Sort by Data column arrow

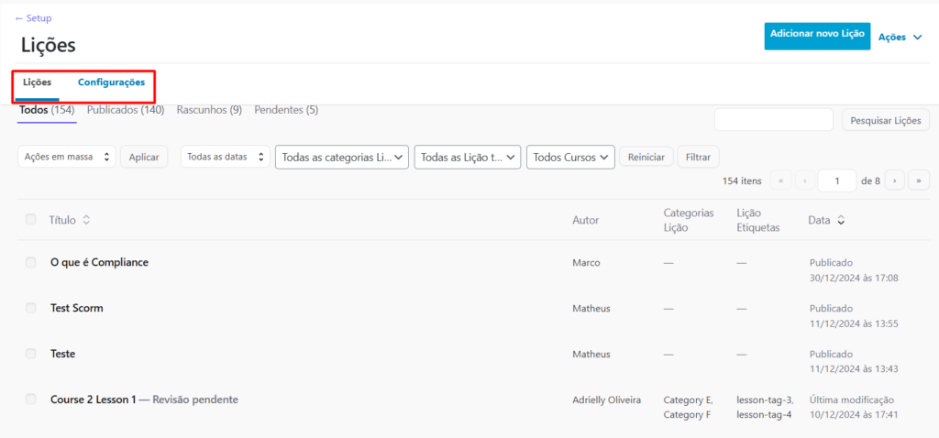point(841,220)
